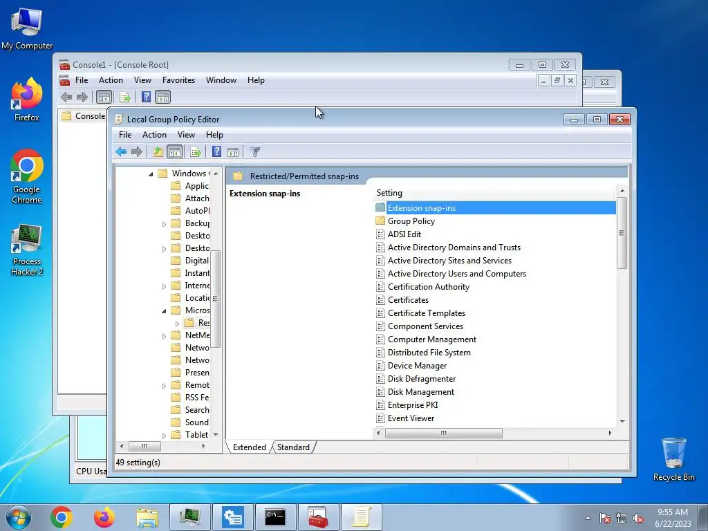Select the RSS Fe folder in tree
The height and width of the screenshot is (531, 708).
pyautogui.click(x=197, y=398)
